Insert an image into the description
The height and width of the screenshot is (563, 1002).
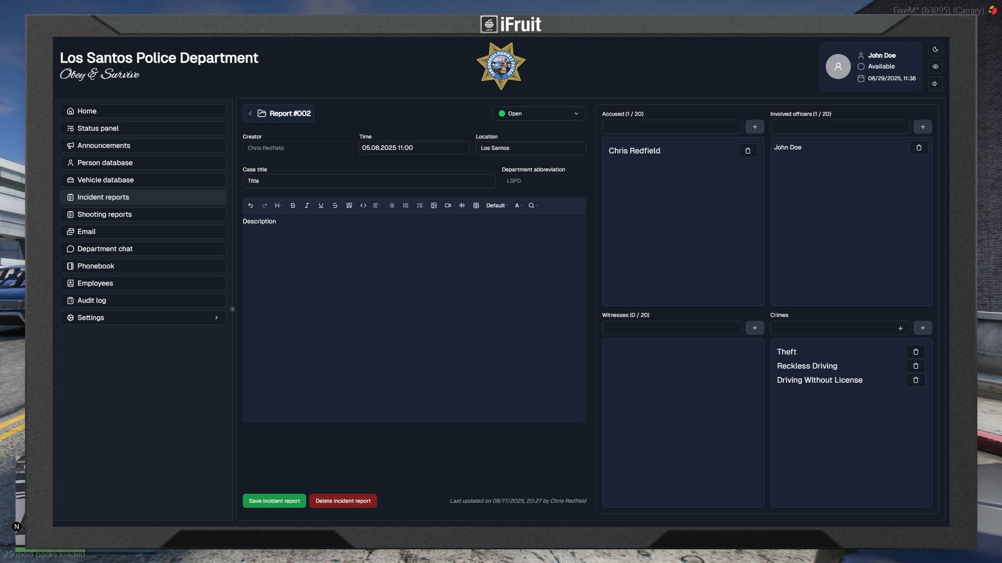click(x=434, y=205)
